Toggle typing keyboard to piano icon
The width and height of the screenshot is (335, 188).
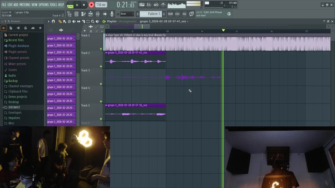pos(142,4)
